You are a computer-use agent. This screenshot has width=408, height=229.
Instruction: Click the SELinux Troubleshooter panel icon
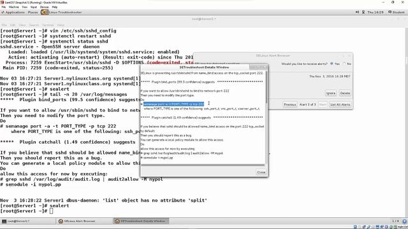[x=45, y=12]
